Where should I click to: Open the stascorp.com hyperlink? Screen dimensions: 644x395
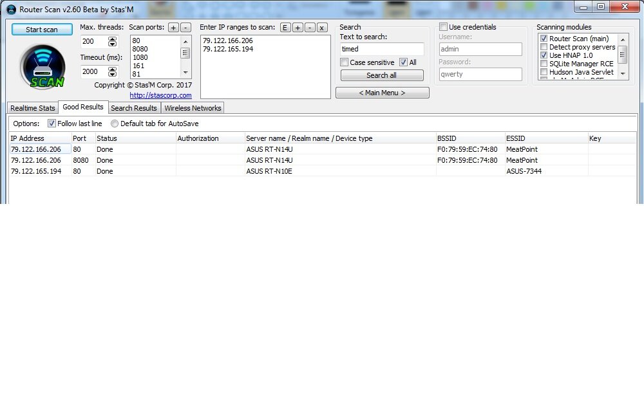pos(160,95)
